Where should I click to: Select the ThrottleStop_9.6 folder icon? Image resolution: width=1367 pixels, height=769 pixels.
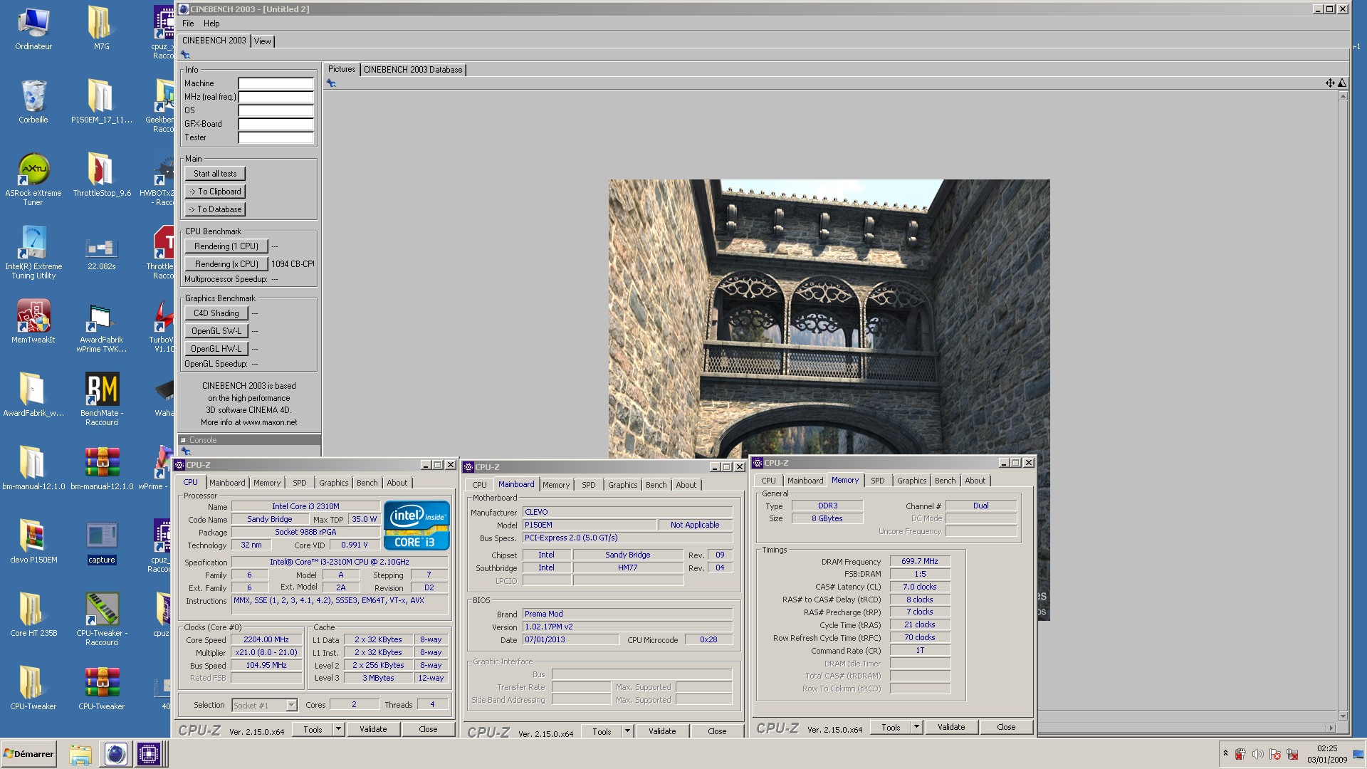[x=101, y=175]
